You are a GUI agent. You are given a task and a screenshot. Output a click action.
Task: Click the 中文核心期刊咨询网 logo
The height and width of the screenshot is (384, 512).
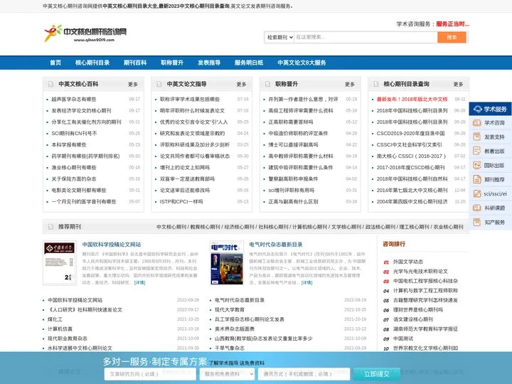click(85, 33)
